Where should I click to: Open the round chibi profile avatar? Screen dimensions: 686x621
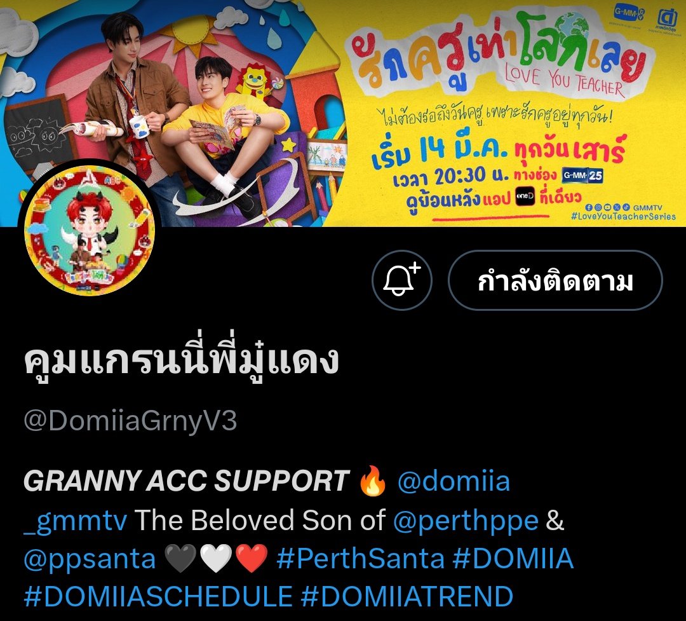[90, 230]
